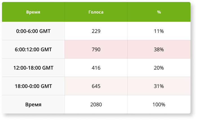This screenshot has width=197, height=120.
Task: Click the 645 votes cell
Action: pyautogui.click(x=96, y=86)
